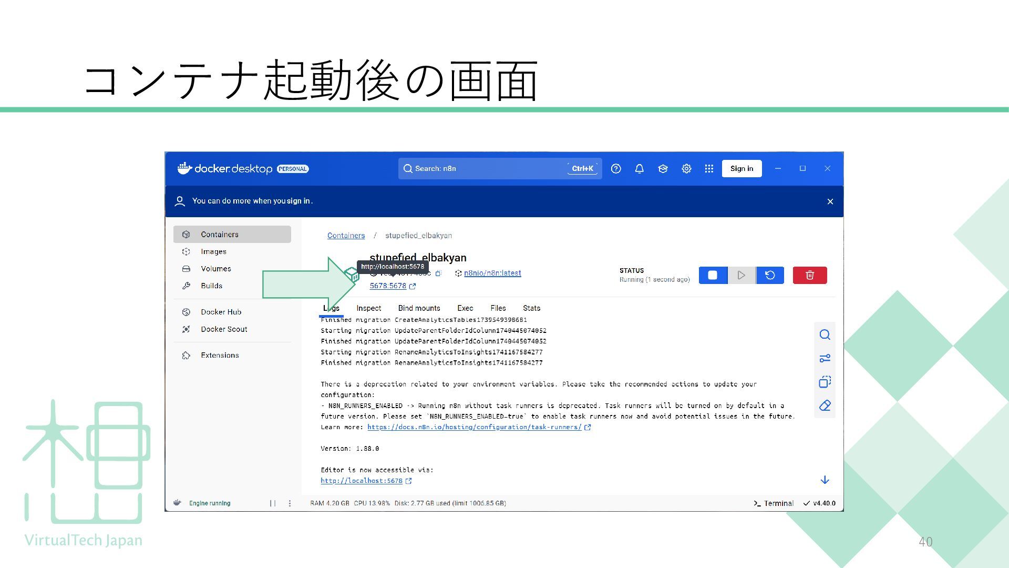Click the Sign in button

tap(742, 169)
